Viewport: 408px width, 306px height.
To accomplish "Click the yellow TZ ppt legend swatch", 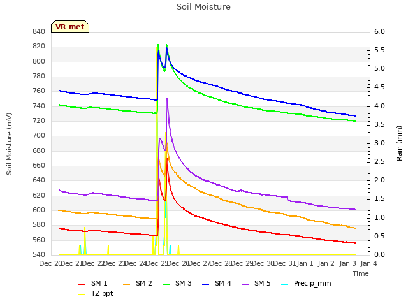I will (82, 295).
